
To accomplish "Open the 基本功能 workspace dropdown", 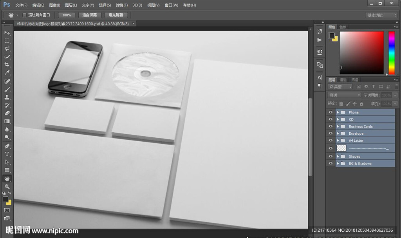I will (x=381, y=15).
